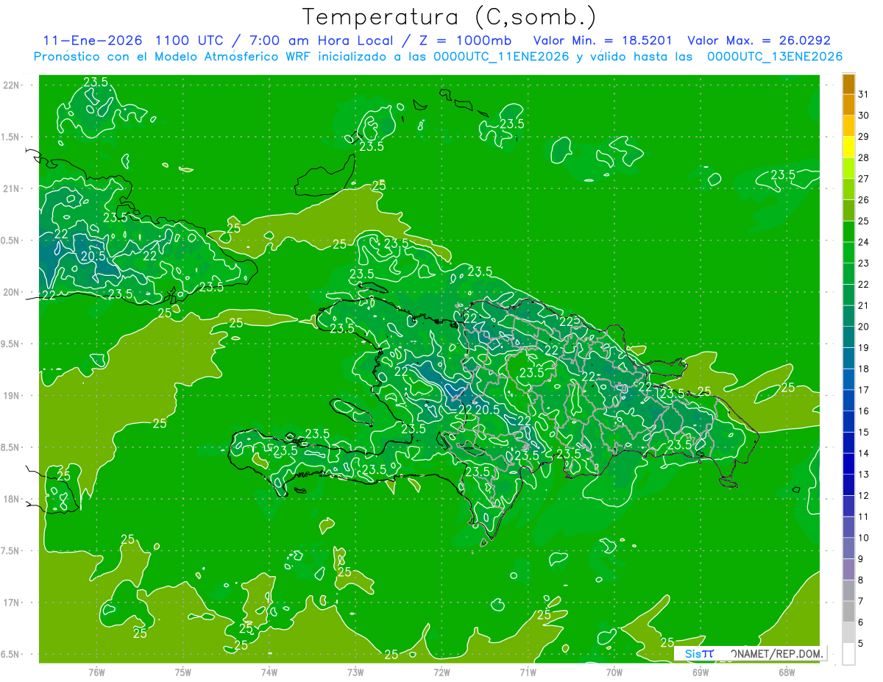The height and width of the screenshot is (682, 883).
Task: Click the green swatch between 24 and 25
Action: pyautogui.click(x=848, y=232)
